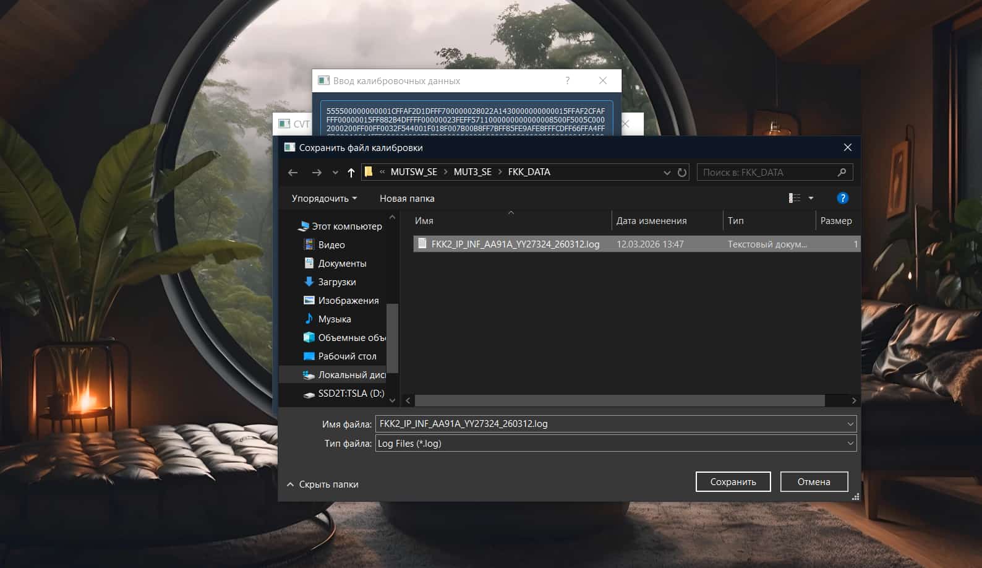The height and width of the screenshot is (568, 982).
Task: Click the horizontal scrollbar in file list
Action: point(620,401)
